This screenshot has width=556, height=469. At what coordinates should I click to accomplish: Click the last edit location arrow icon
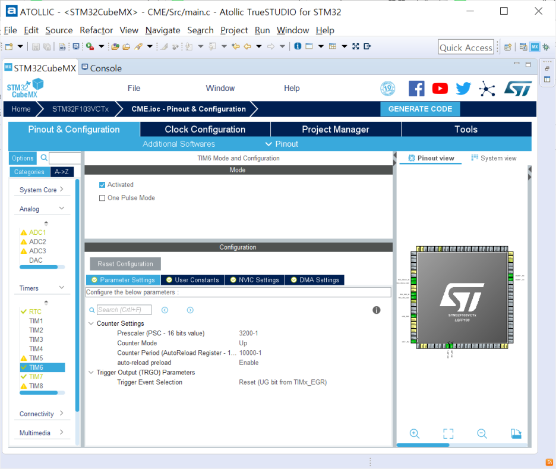click(235, 46)
